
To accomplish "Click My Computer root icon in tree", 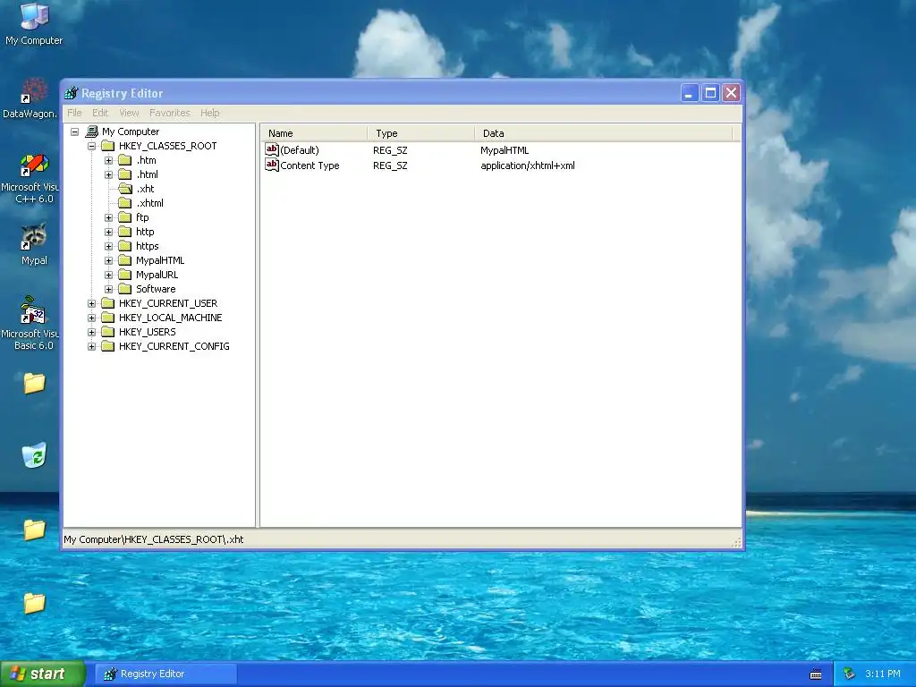I will pyautogui.click(x=92, y=131).
